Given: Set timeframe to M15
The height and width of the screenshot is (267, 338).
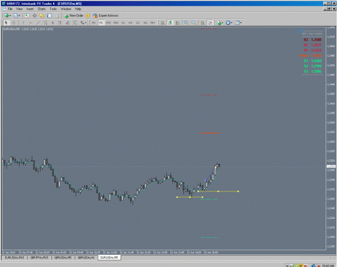Looking at the screenshot, I should tap(108, 23).
